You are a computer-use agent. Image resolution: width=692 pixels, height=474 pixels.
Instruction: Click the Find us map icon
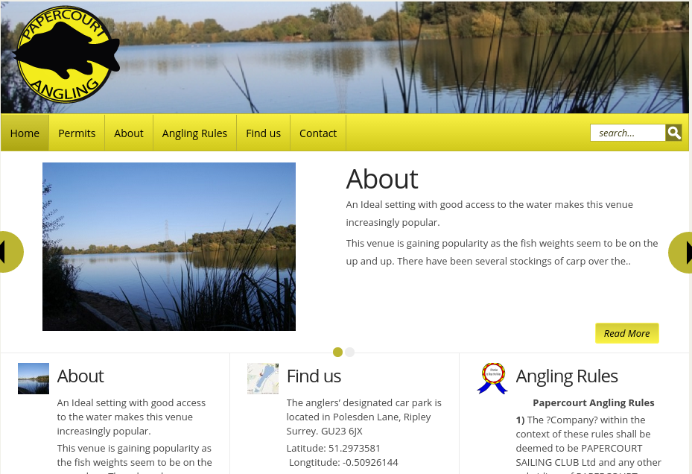[263, 379]
